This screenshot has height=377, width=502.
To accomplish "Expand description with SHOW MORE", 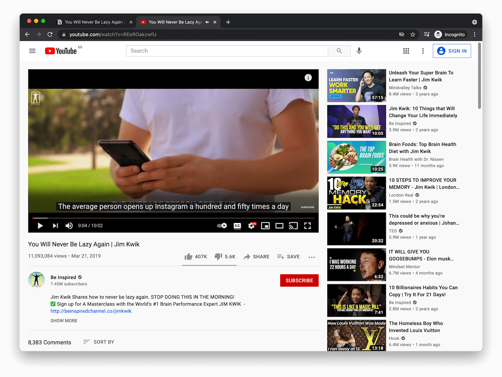I will click(64, 321).
